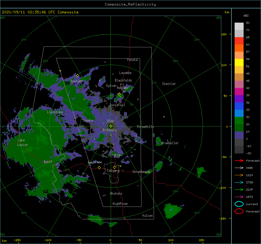This screenshot has height=244, width=261.
Task: Click the orange 111V arrow icon
Action: point(239,175)
